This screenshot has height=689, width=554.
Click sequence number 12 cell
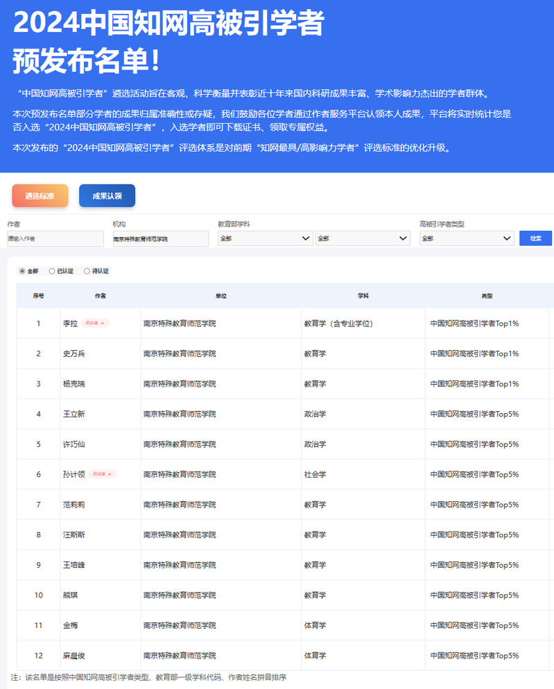coord(38,656)
